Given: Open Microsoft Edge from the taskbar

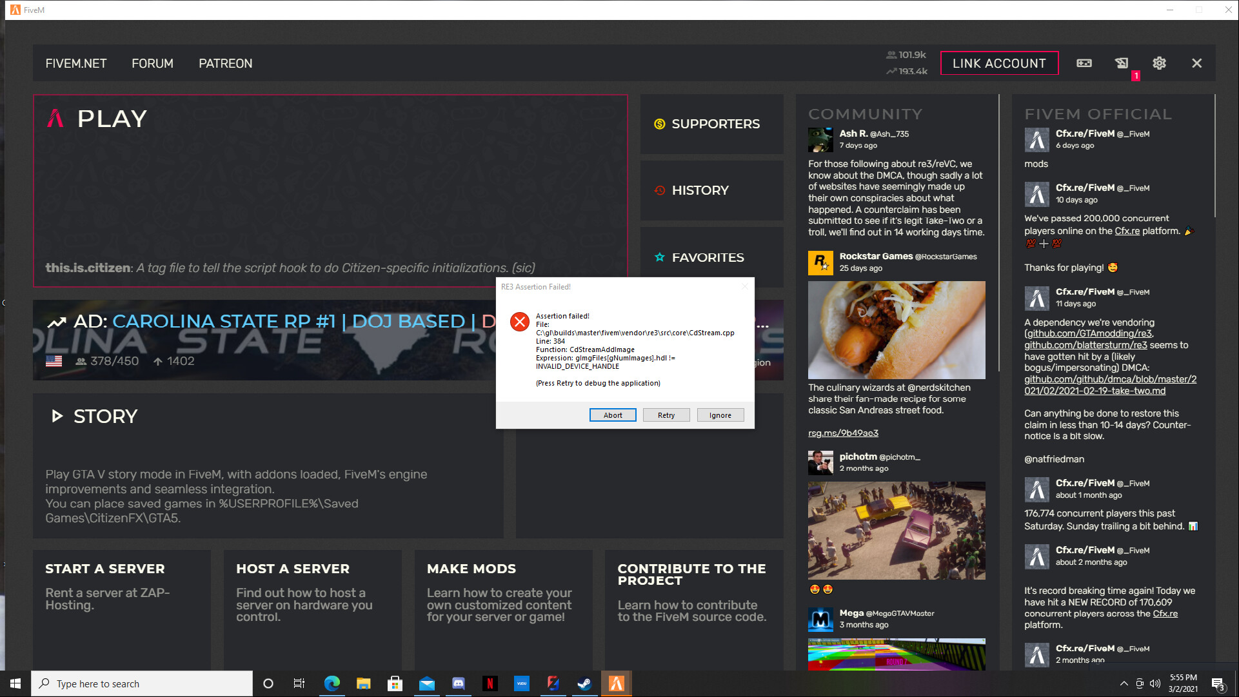Looking at the screenshot, I should [332, 683].
